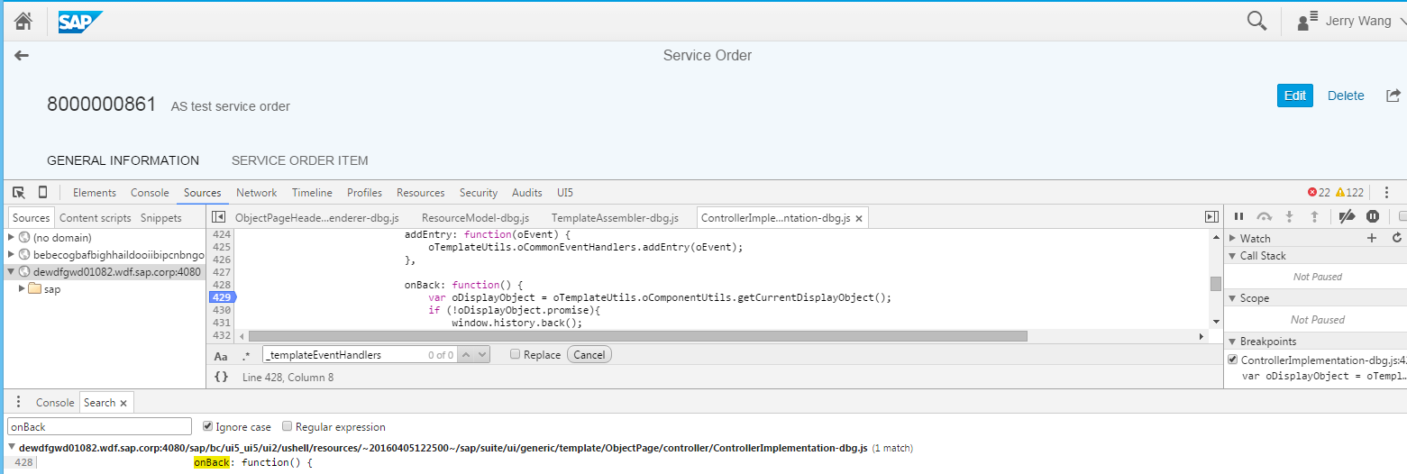1407x474 pixels.
Task: Click the line 429 breakpoint marker
Action: coord(221,296)
